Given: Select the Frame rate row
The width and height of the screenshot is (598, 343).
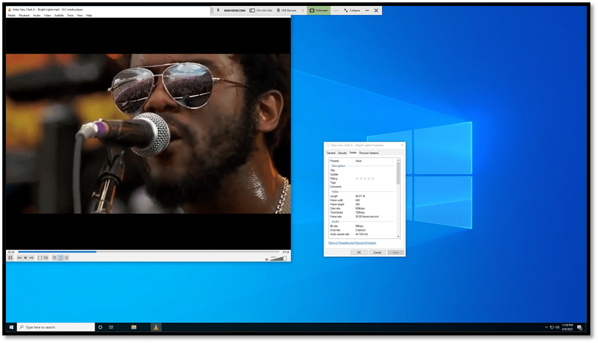Looking at the screenshot, I should click(362, 216).
